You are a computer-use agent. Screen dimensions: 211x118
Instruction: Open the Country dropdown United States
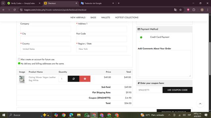tap(45, 49)
